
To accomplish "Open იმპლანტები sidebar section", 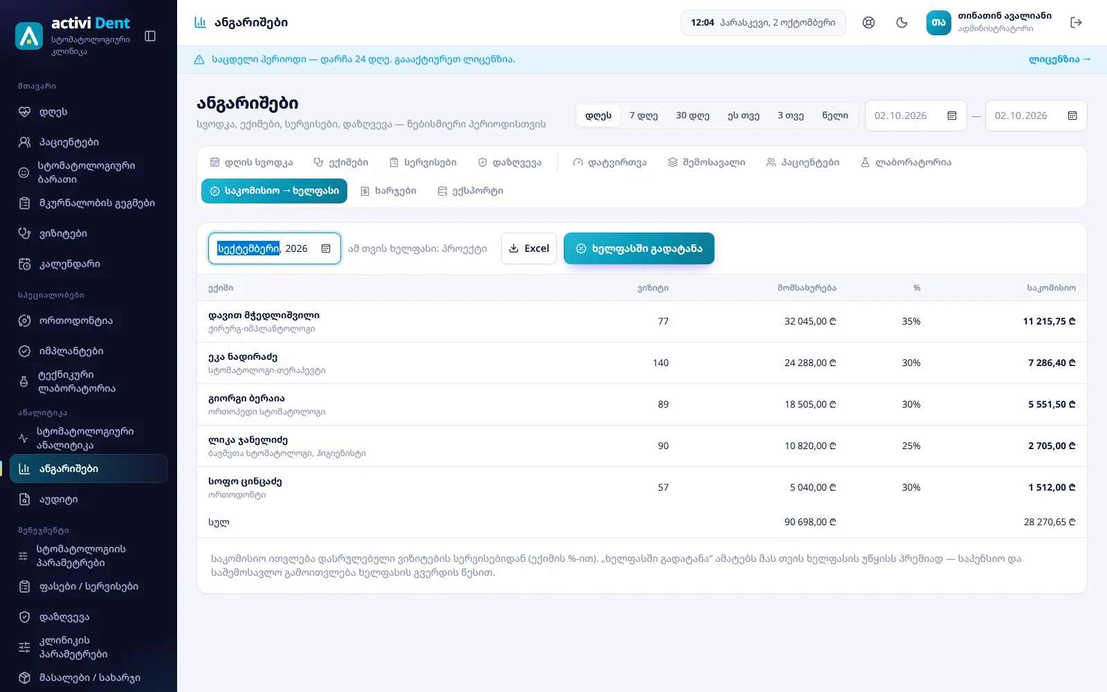I will [x=89, y=351].
